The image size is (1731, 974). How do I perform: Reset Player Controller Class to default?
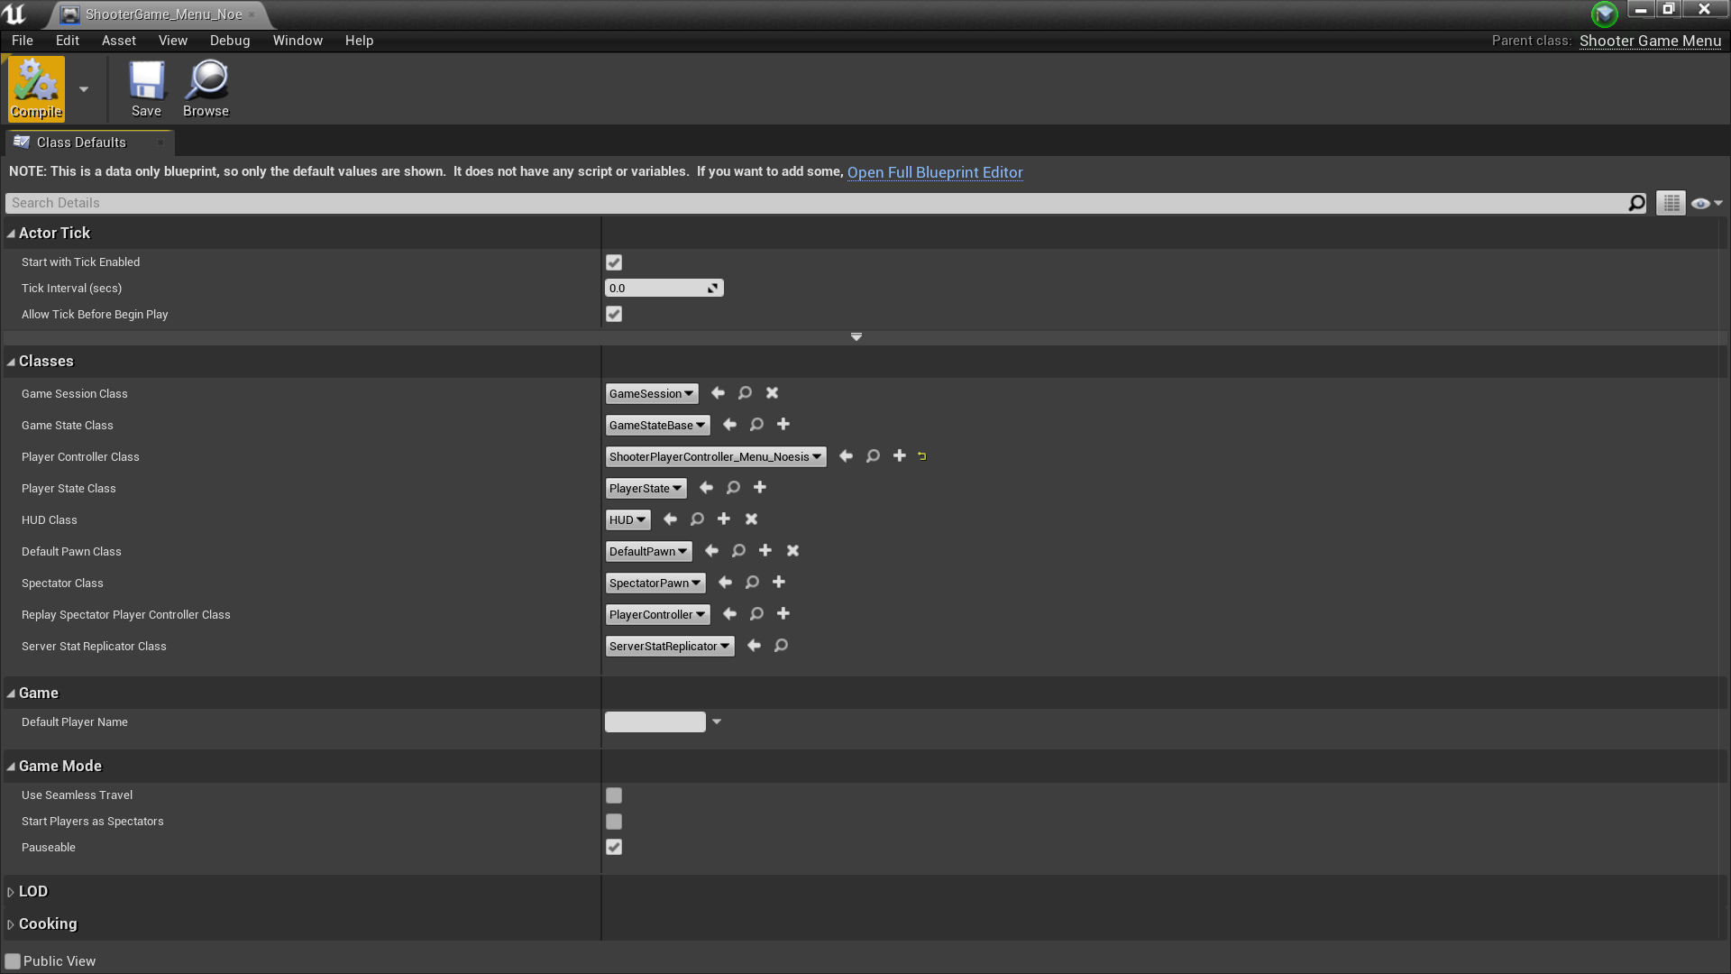921,456
